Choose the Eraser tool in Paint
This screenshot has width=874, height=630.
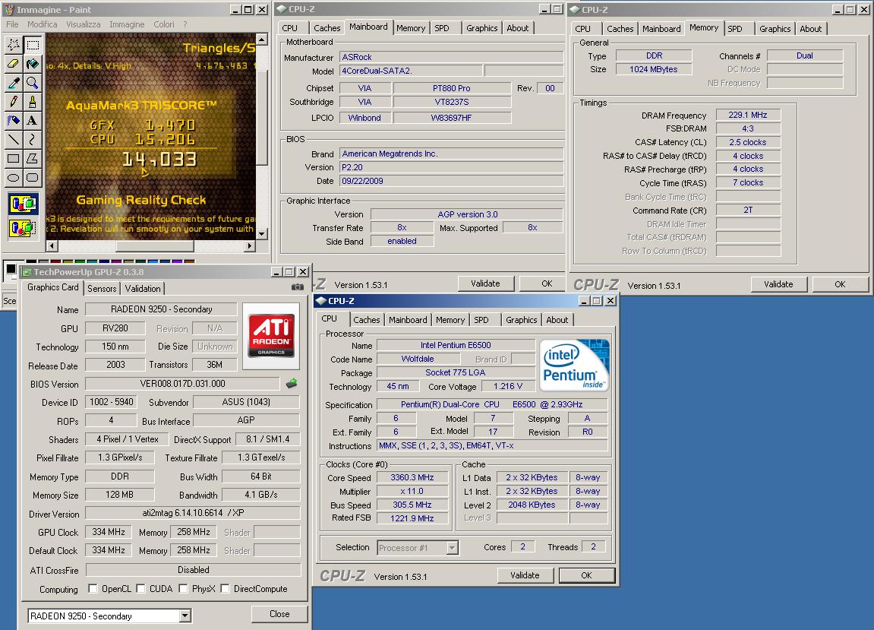(x=14, y=64)
